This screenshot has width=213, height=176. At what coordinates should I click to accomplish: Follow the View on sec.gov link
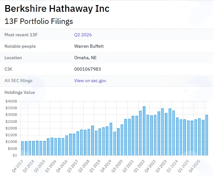pyautogui.click(x=90, y=81)
